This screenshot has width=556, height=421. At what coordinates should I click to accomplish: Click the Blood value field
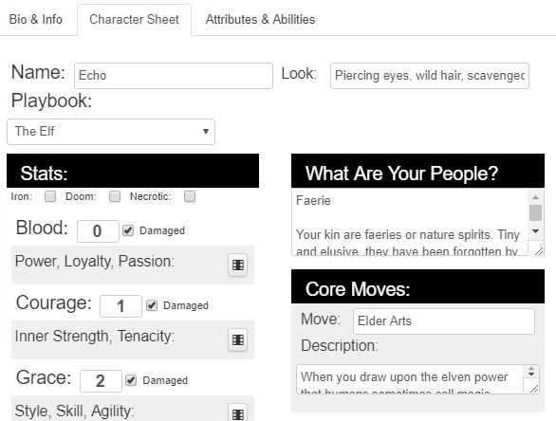(98, 231)
